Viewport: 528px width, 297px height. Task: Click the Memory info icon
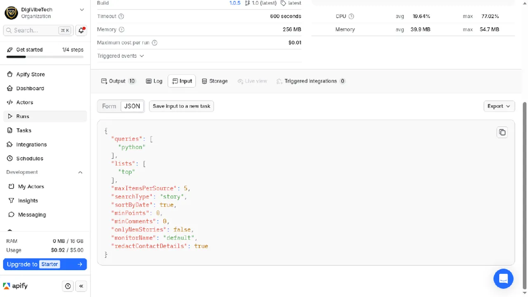click(121, 30)
